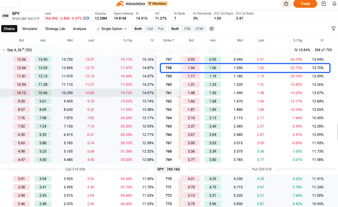Open the Analysis tab
This screenshot has width=338, height=207.
click(79, 29)
